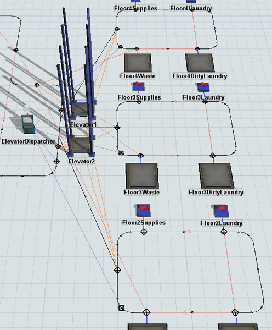Click network node below Floor2Laundry
The image size is (272, 330).
click(224, 232)
